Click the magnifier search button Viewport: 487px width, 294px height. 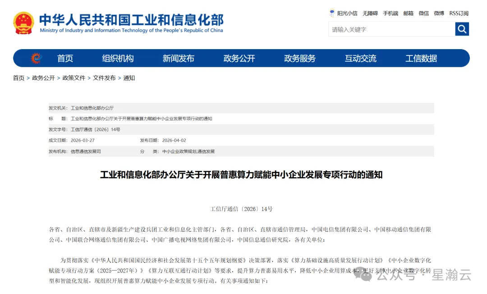coord(462,29)
